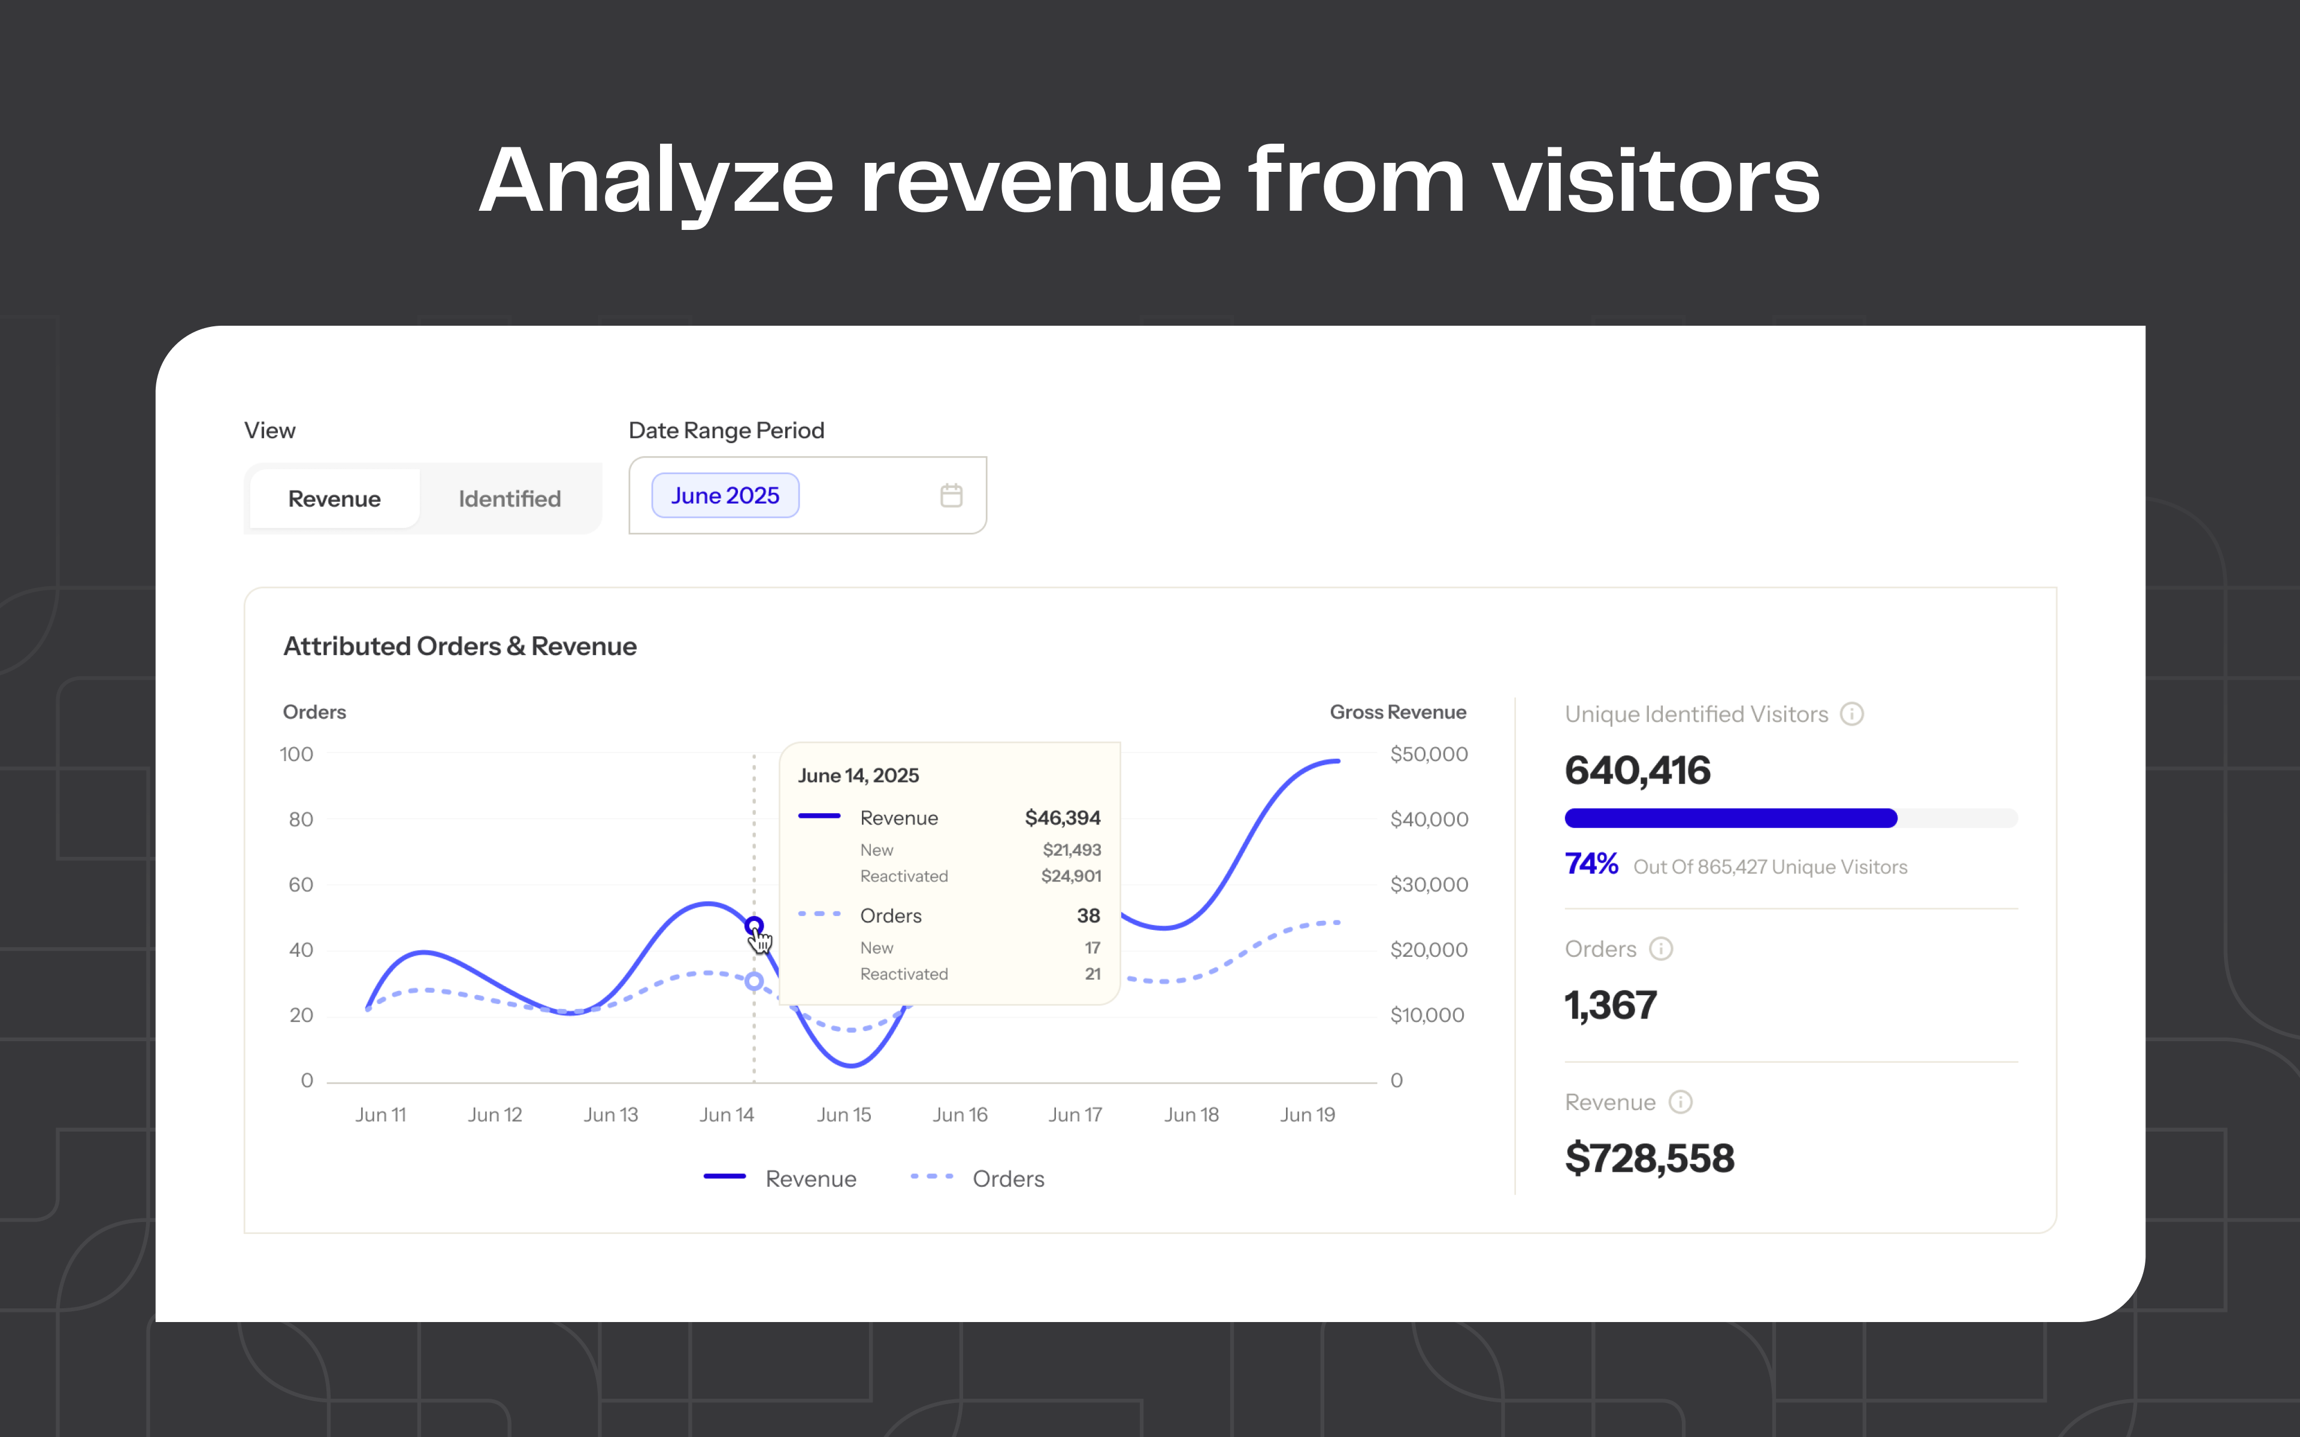Click info icon beside Unique Identified Visitors
This screenshot has height=1437, width=2300.
point(1851,714)
